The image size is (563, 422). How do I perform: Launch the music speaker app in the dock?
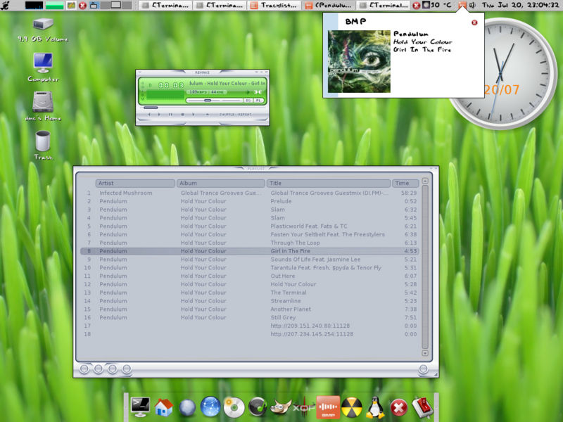click(258, 407)
